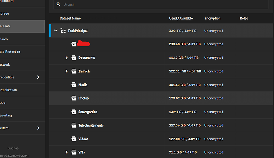Expand the Credentials submenu chevron
274x158 pixels.
click(38, 77)
